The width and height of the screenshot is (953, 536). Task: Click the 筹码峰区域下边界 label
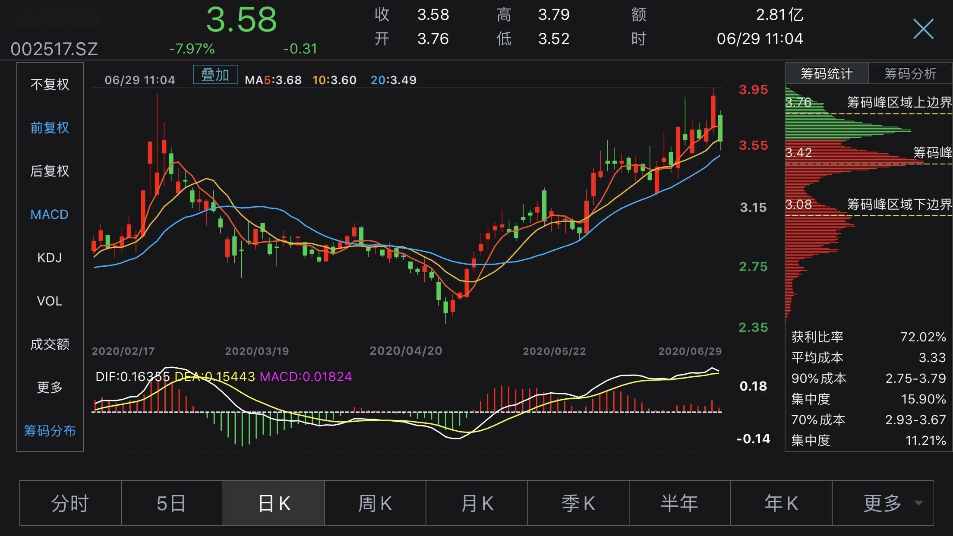coord(899,204)
